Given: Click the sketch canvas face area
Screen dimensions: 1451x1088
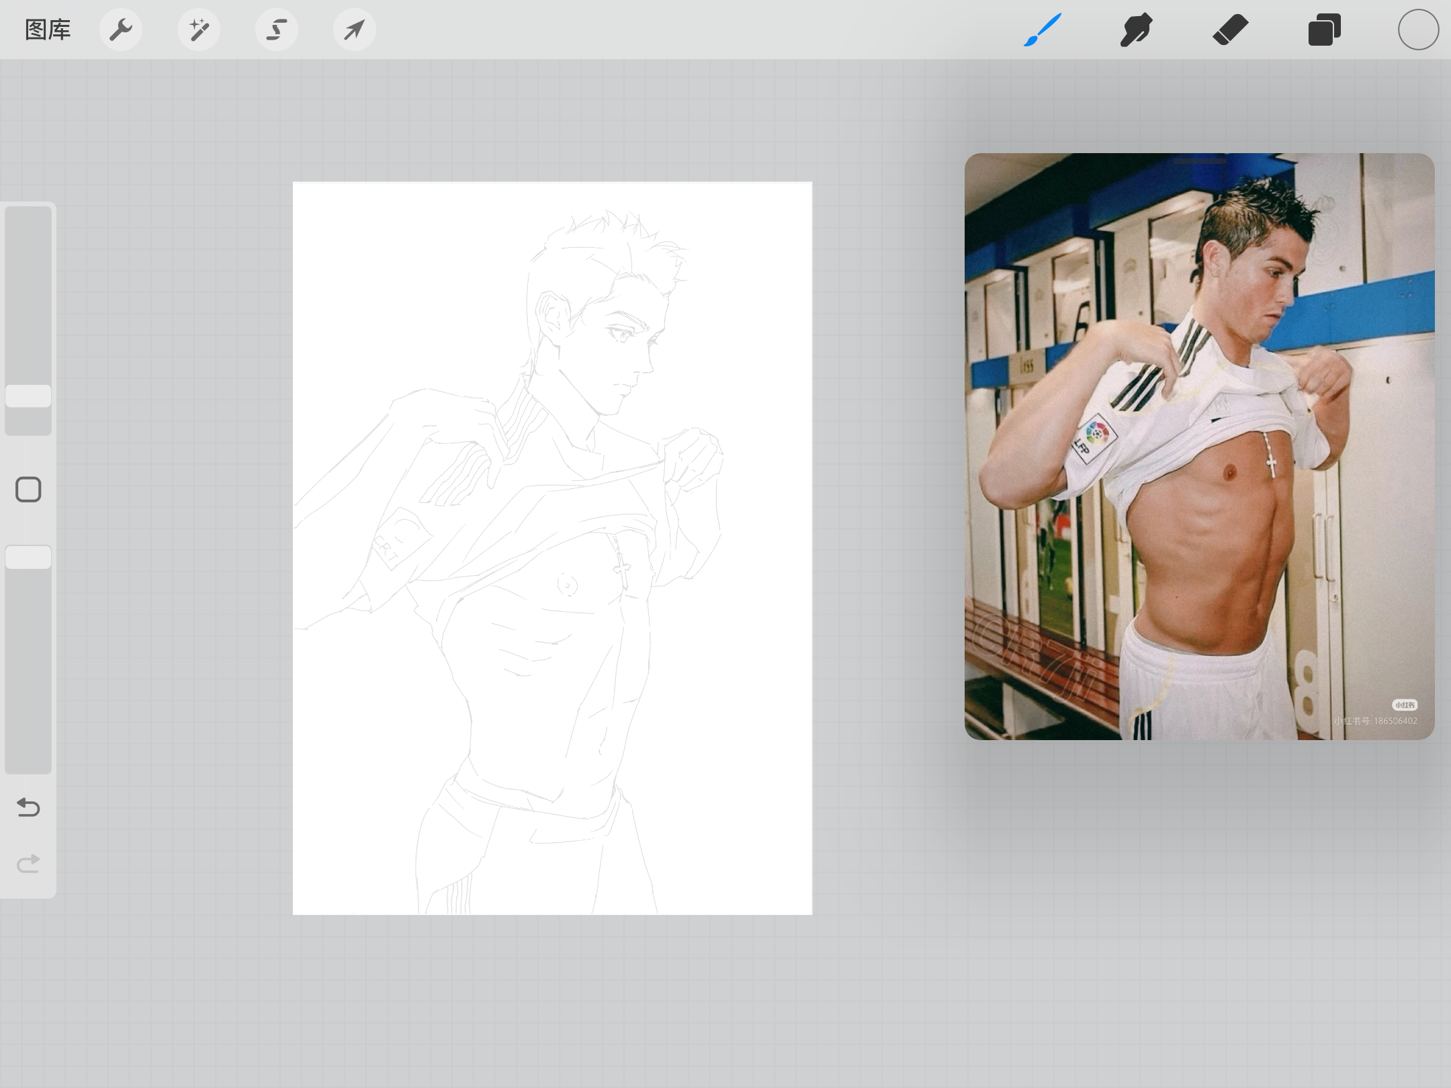Looking at the screenshot, I should (605, 322).
